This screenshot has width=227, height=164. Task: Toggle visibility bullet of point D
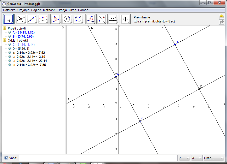pyautogui.click(x=10, y=49)
